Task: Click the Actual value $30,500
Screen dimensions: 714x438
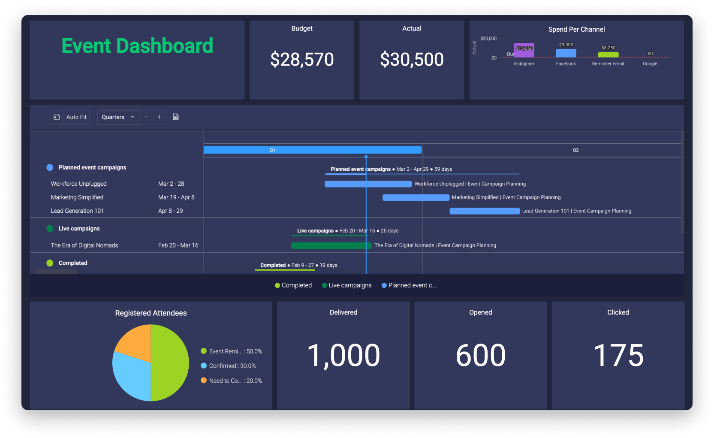Action: click(412, 60)
